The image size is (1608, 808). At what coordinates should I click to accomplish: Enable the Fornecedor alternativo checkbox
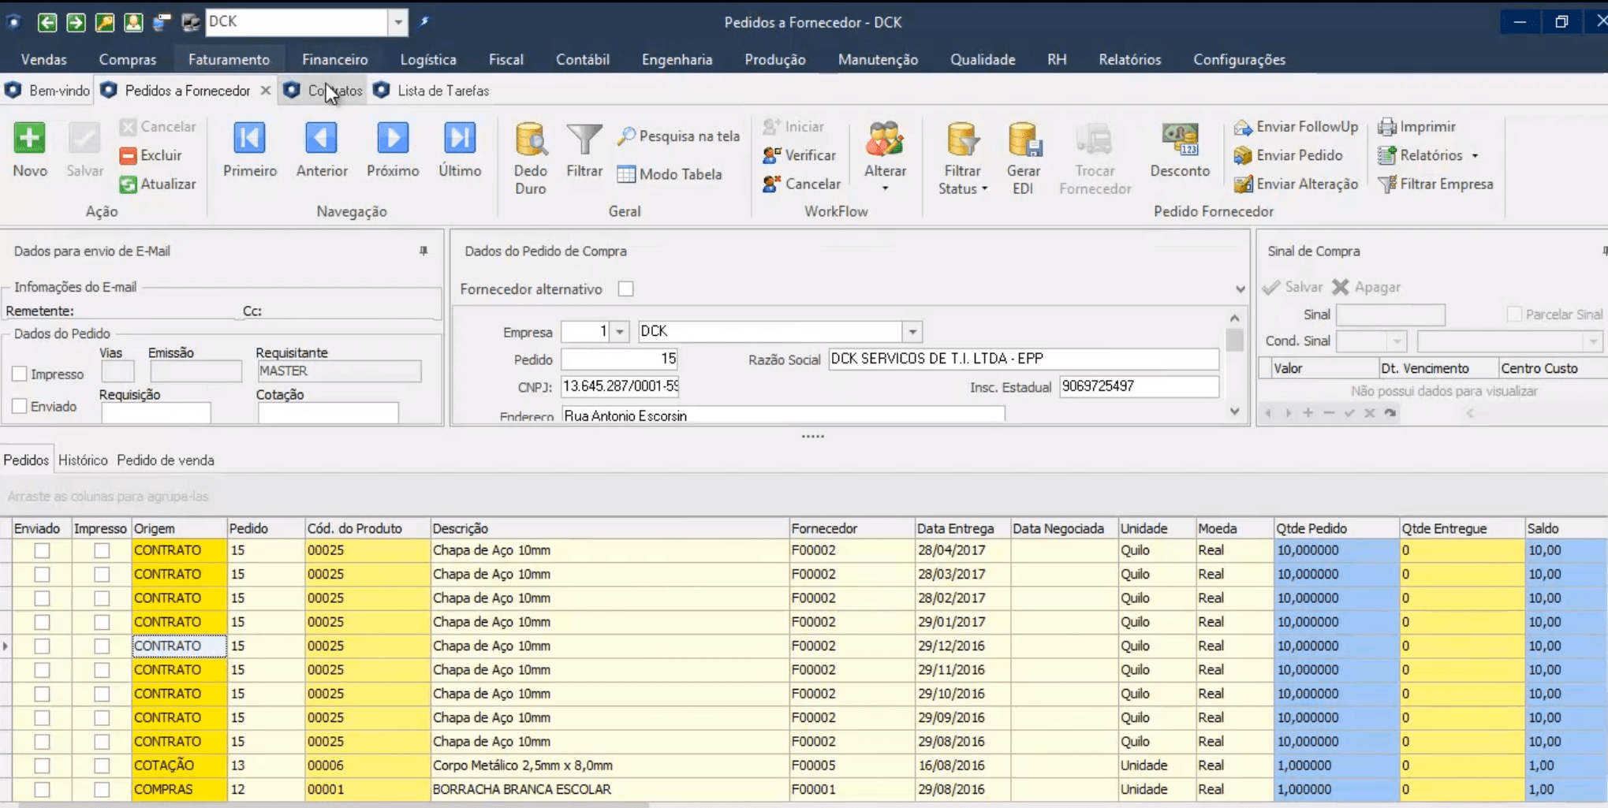point(625,289)
